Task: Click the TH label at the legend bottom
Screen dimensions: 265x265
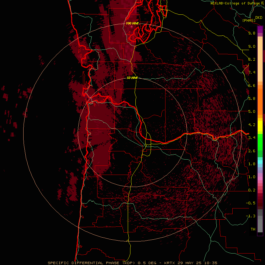Action: pos(253,229)
